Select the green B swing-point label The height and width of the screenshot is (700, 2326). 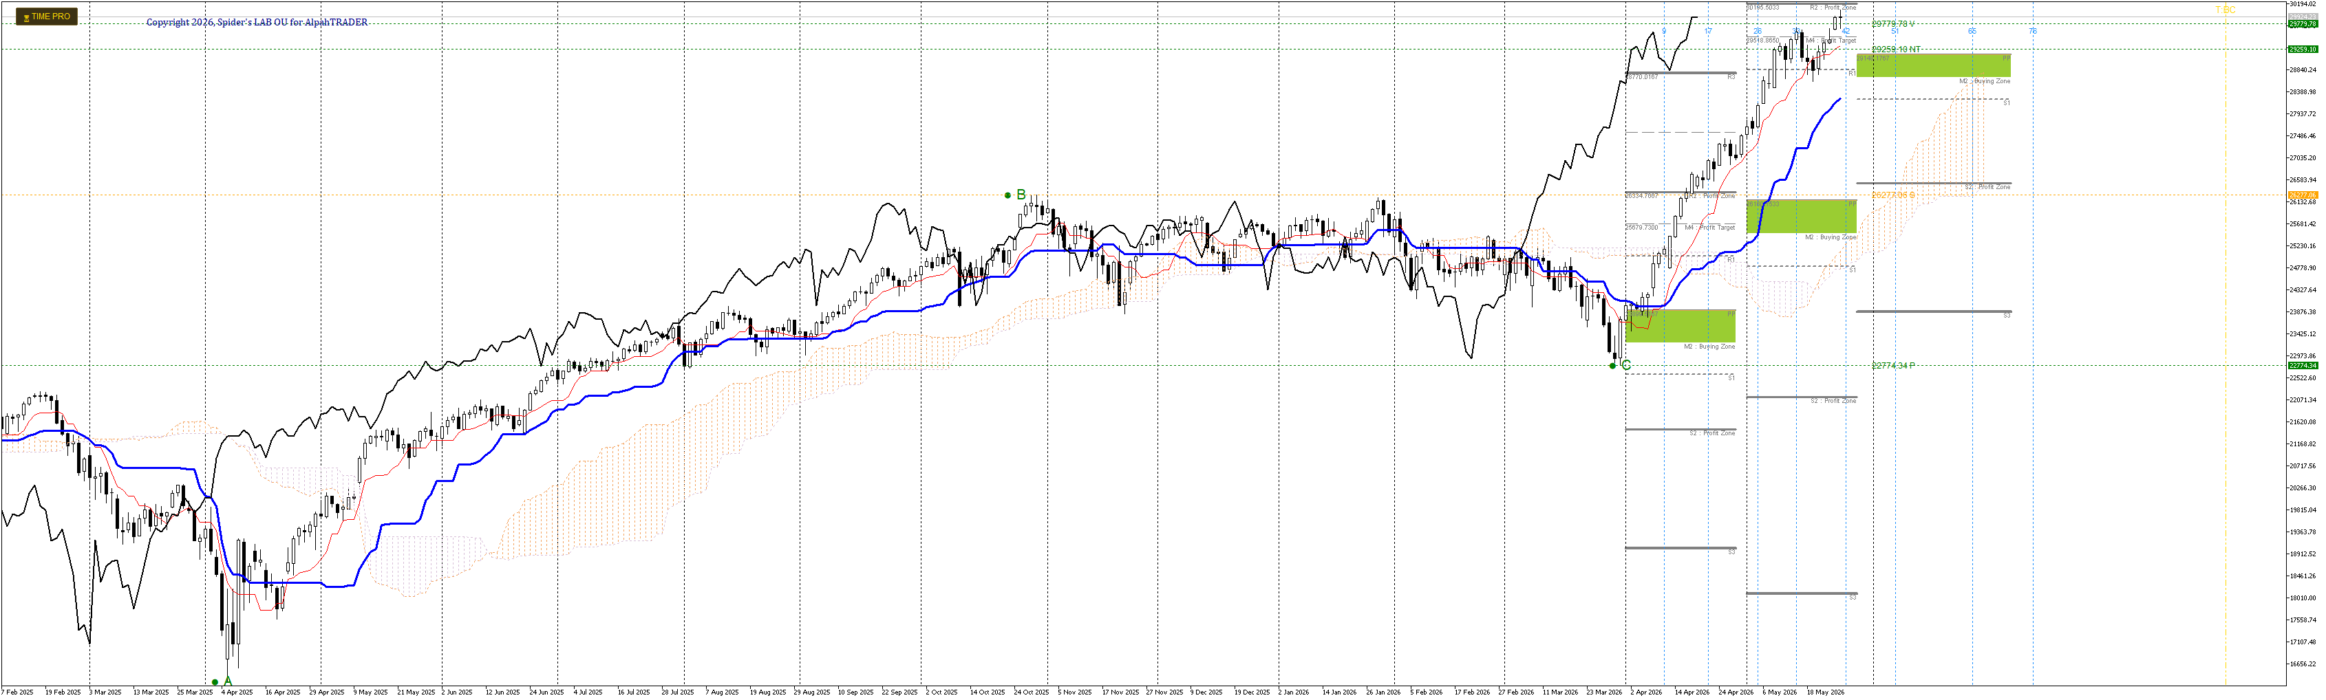coord(1021,194)
